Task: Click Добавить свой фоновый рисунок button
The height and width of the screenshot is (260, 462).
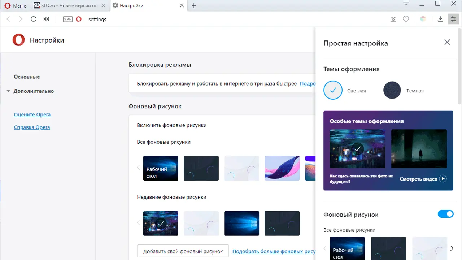Action: click(x=183, y=251)
